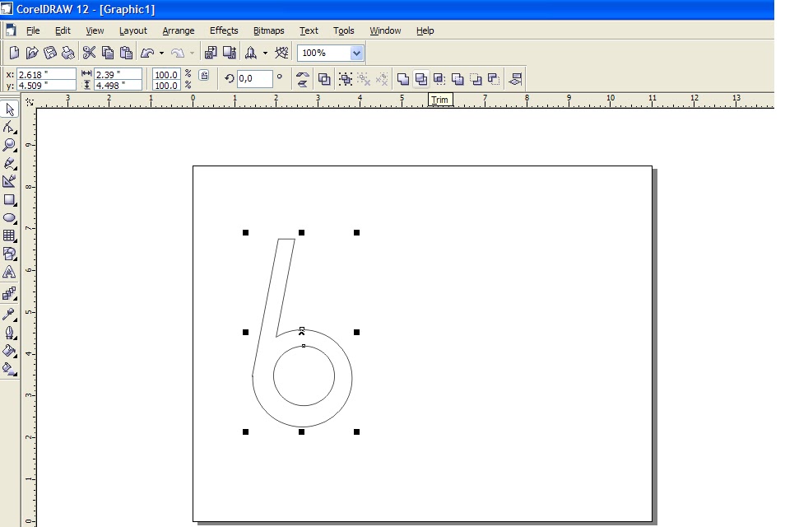Click the object height field 4.498
This screenshot has width=785, height=527.
118,85
